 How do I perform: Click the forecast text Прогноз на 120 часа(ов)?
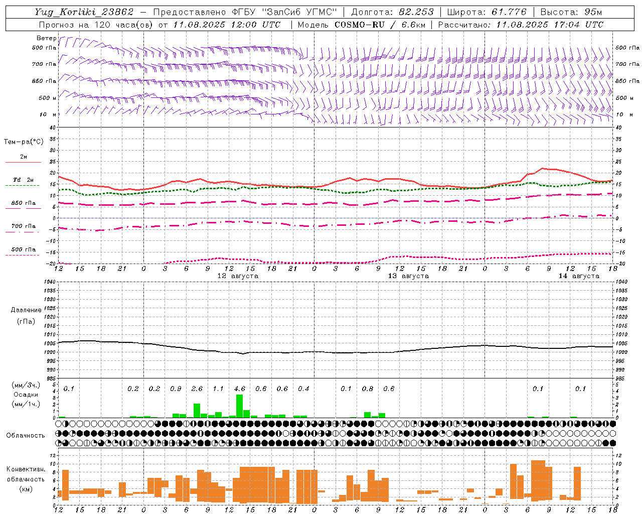(x=96, y=25)
